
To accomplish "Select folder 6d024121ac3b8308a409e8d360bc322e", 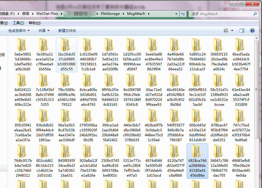I will pyautogui.click(x=23, y=90).
